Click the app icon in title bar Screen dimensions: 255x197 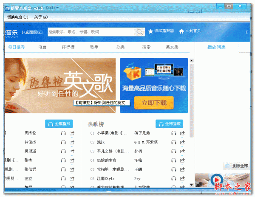pos(8,8)
